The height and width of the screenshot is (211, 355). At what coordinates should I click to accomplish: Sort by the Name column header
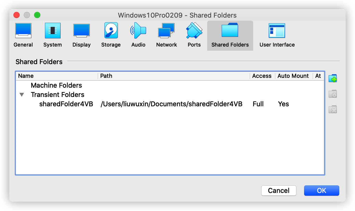pyautogui.click(x=57, y=76)
